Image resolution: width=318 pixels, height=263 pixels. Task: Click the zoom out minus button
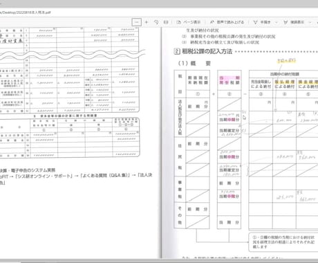click(136, 22)
